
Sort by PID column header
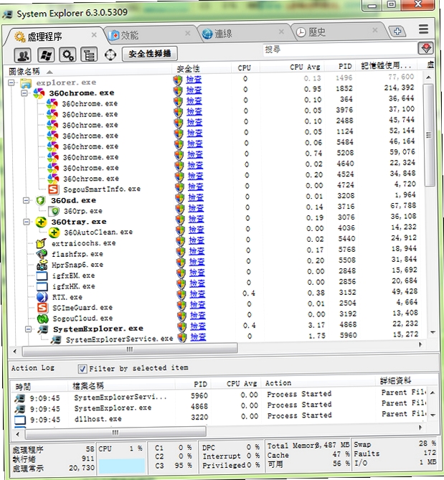(x=345, y=67)
